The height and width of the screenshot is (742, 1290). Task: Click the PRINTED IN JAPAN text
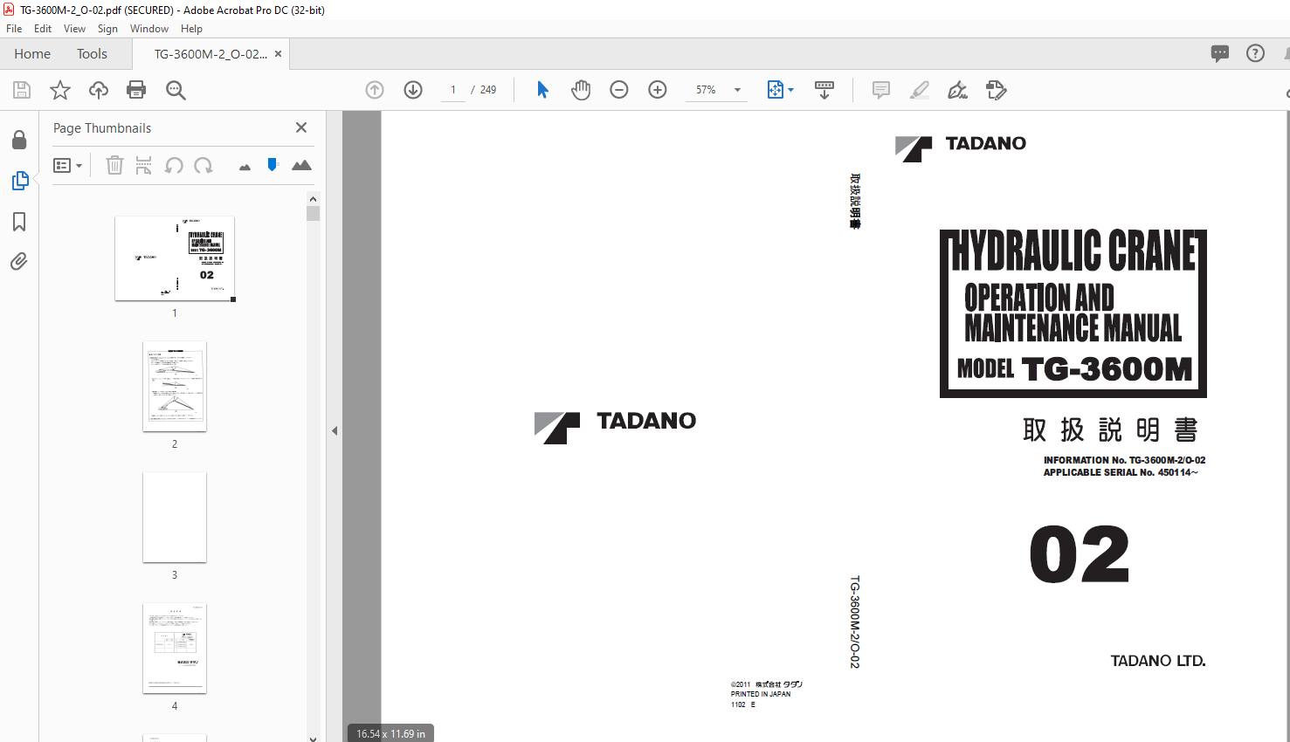point(761,694)
